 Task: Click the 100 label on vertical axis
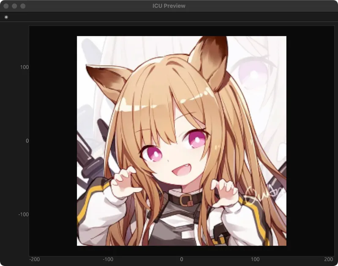tap(25, 67)
